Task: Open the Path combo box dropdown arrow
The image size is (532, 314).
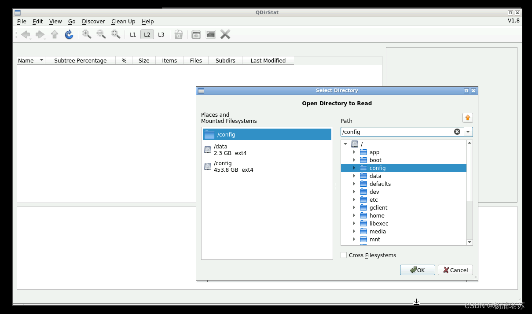Action: click(468, 132)
